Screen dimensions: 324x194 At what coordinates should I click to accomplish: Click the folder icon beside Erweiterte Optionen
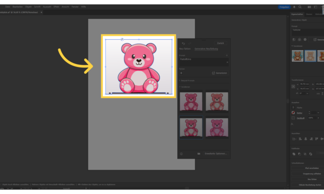point(198,154)
